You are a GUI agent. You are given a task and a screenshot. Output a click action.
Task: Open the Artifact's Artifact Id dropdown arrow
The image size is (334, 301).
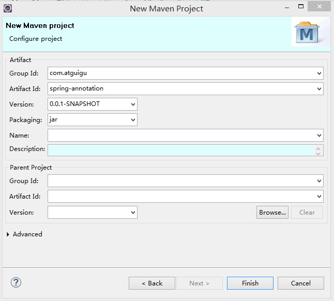pyautogui.click(x=319, y=89)
